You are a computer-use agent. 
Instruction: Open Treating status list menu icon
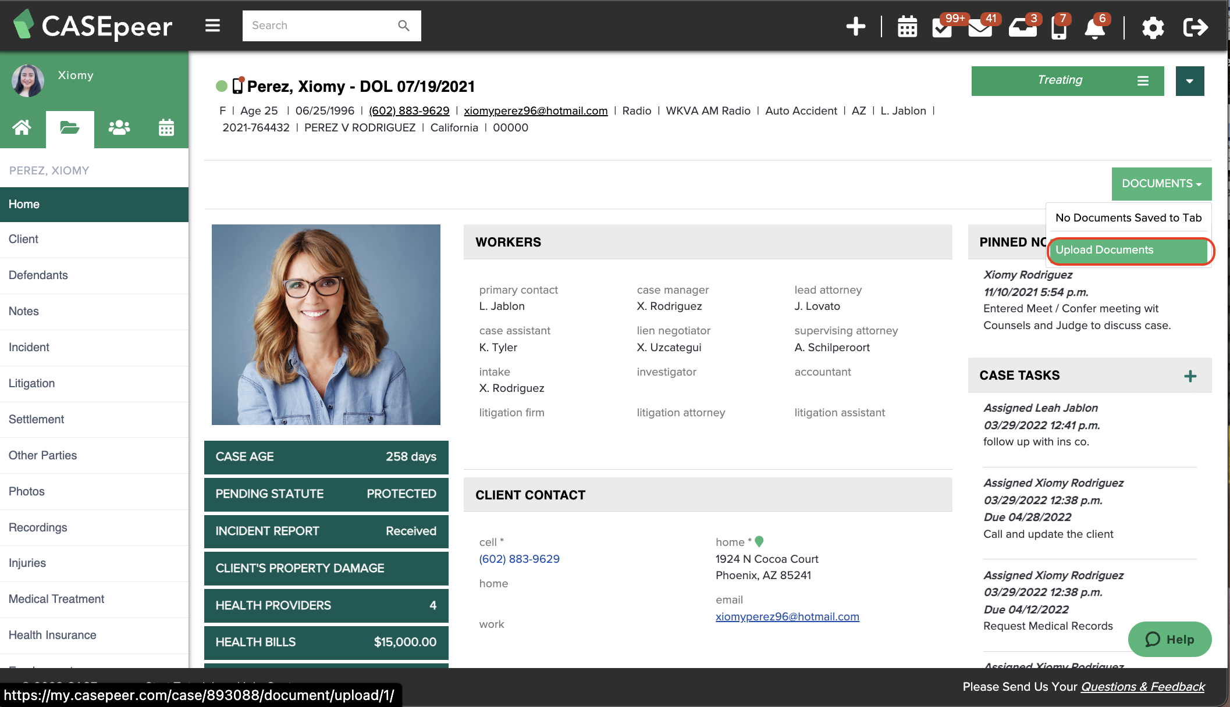click(x=1143, y=81)
